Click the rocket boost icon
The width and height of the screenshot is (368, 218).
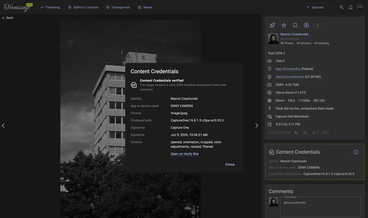point(272,25)
